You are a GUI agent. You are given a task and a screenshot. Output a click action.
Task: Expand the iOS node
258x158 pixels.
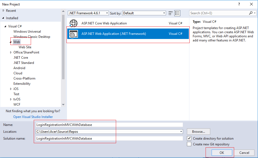(x=10, y=89)
